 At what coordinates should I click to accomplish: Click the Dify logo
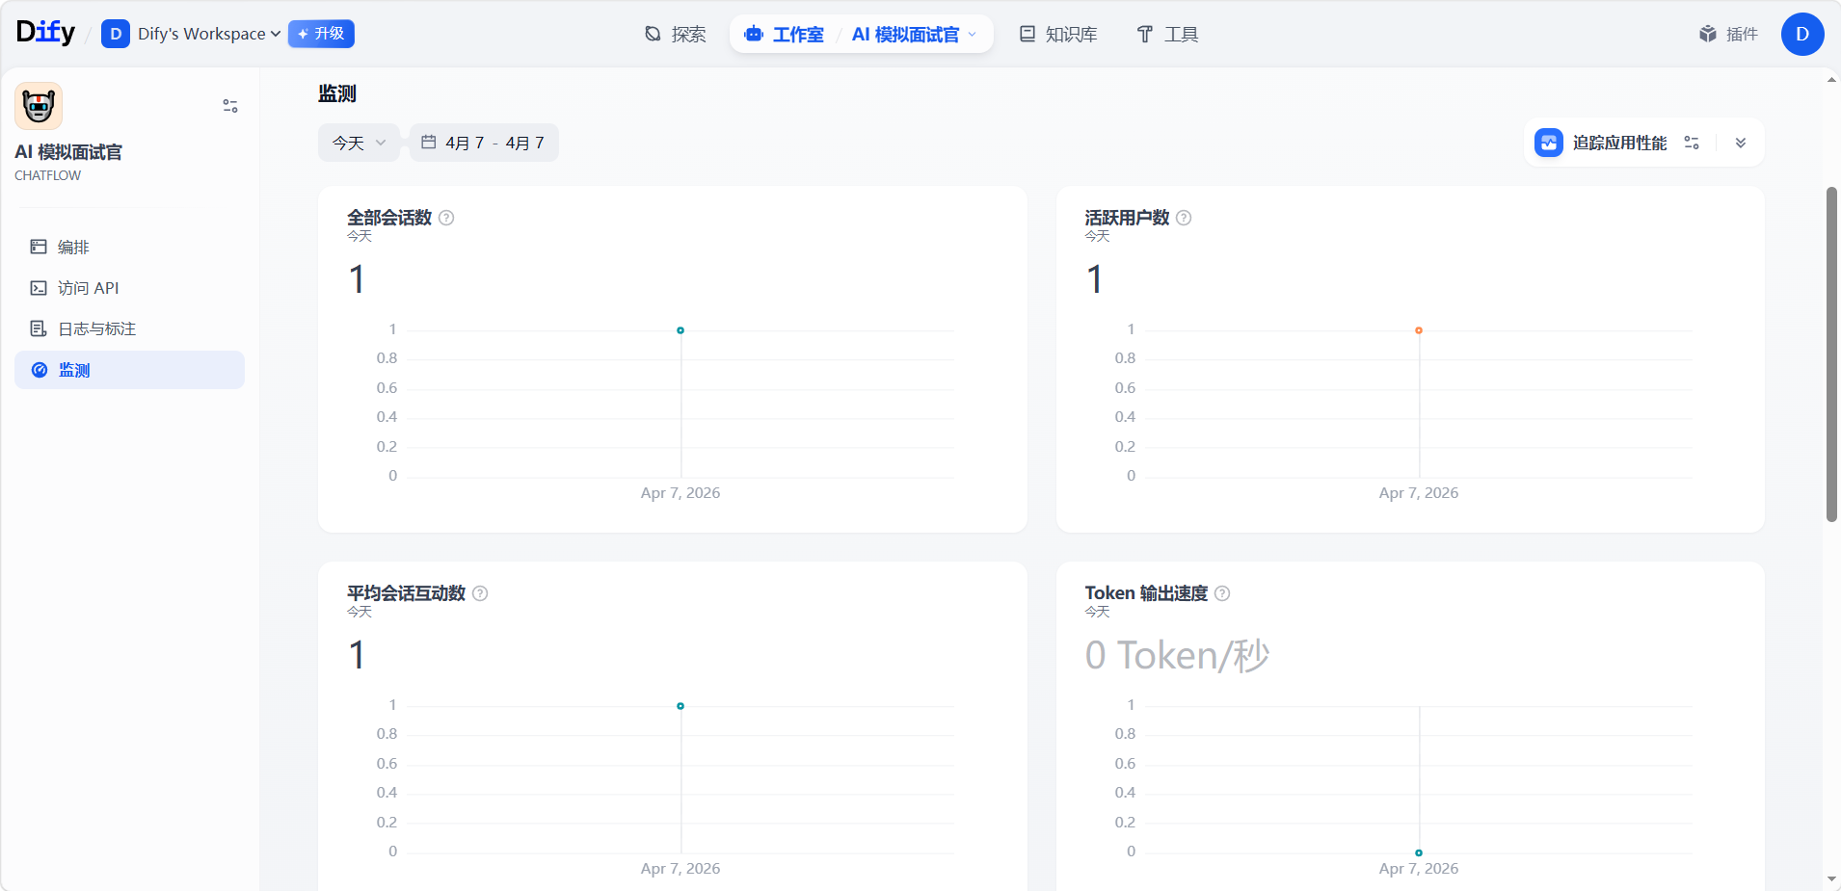click(45, 33)
